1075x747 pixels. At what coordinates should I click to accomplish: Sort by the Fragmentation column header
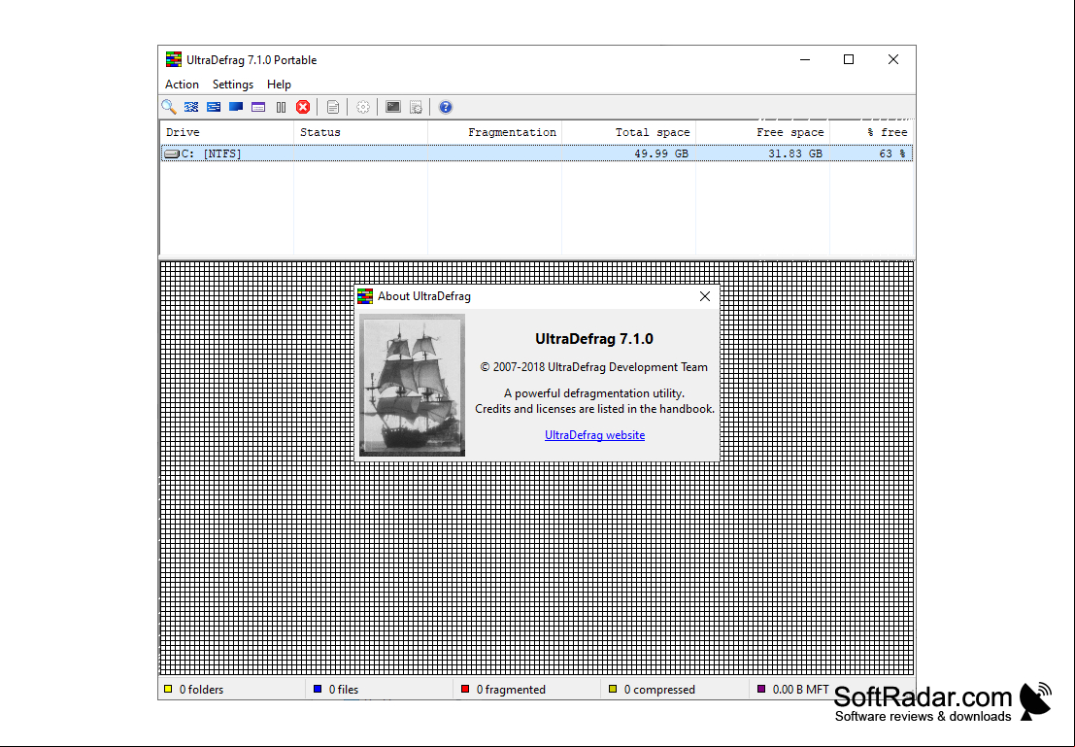(x=494, y=132)
